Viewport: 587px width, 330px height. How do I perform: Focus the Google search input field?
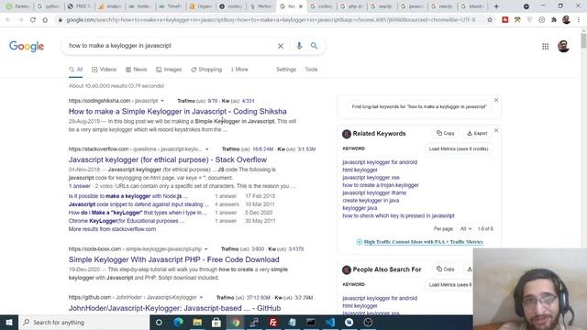click(x=171, y=46)
